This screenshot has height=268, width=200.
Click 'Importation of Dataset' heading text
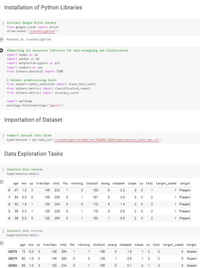point(33,120)
